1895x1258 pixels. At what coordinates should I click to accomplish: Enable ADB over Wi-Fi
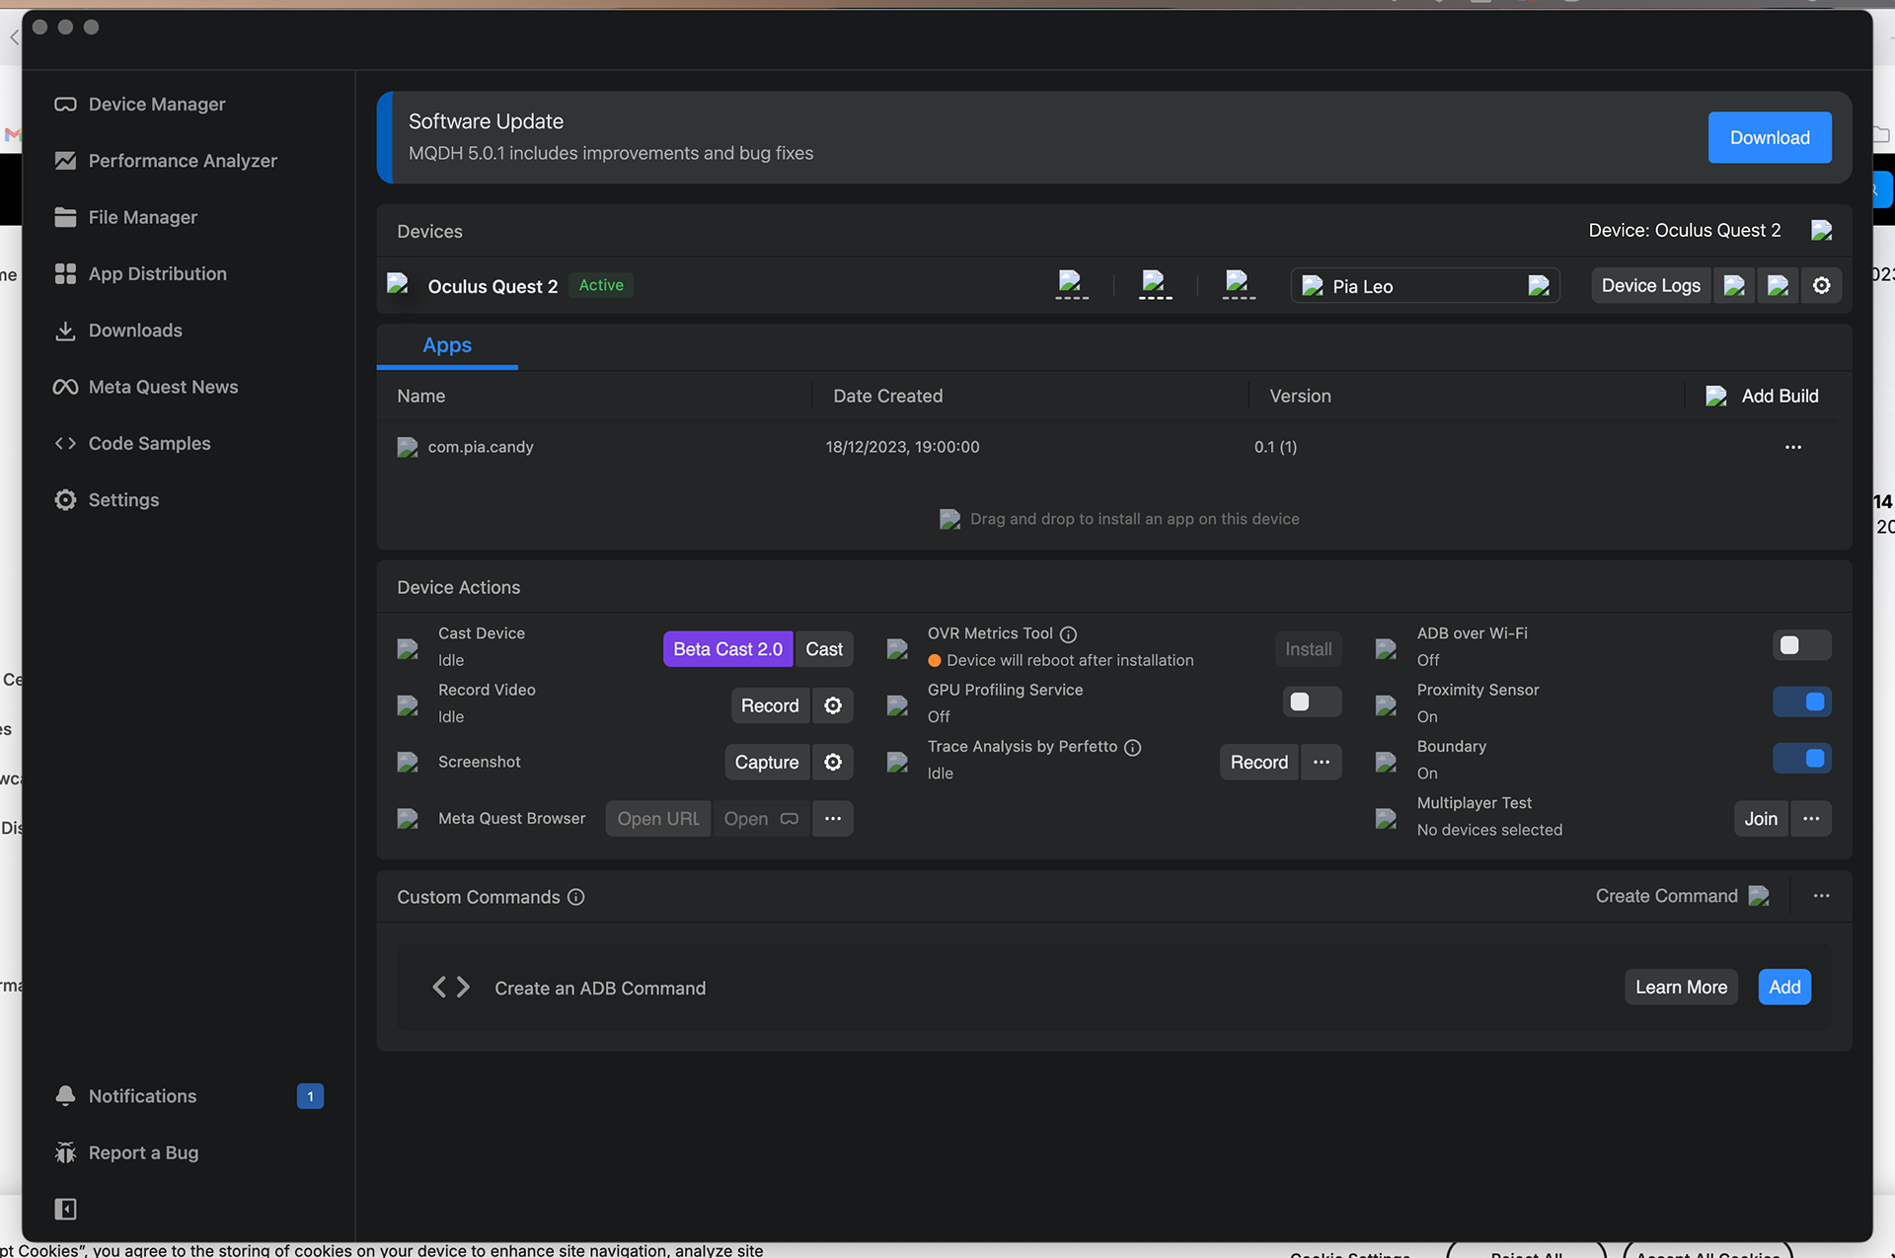[1801, 645]
